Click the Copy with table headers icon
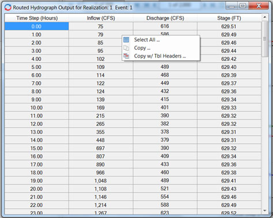This screenshot has width=273, height=218. [x=126, y=56]
